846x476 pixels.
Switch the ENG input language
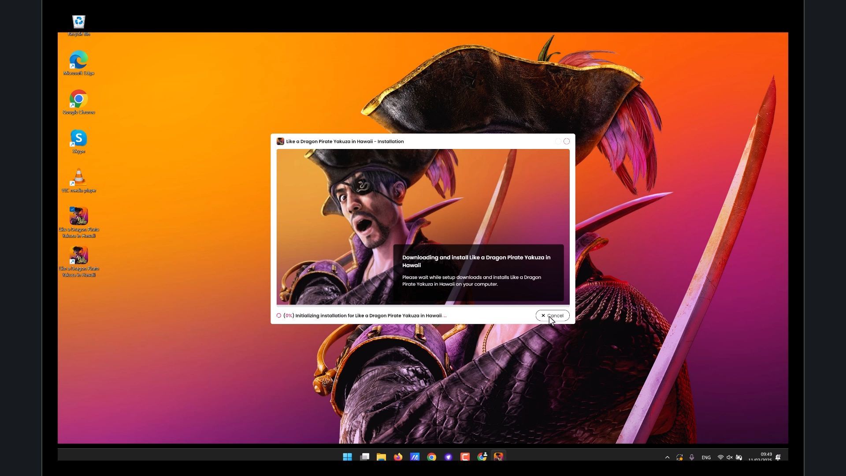(x=706, y=457)
